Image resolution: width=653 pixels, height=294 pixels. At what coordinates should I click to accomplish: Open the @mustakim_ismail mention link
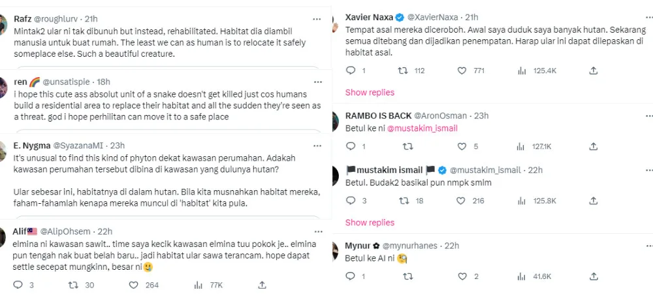(x=422, y=128)
